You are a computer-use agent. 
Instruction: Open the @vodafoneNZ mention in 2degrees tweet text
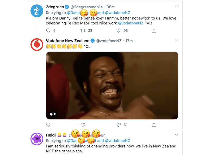click(x=131, y=23)
